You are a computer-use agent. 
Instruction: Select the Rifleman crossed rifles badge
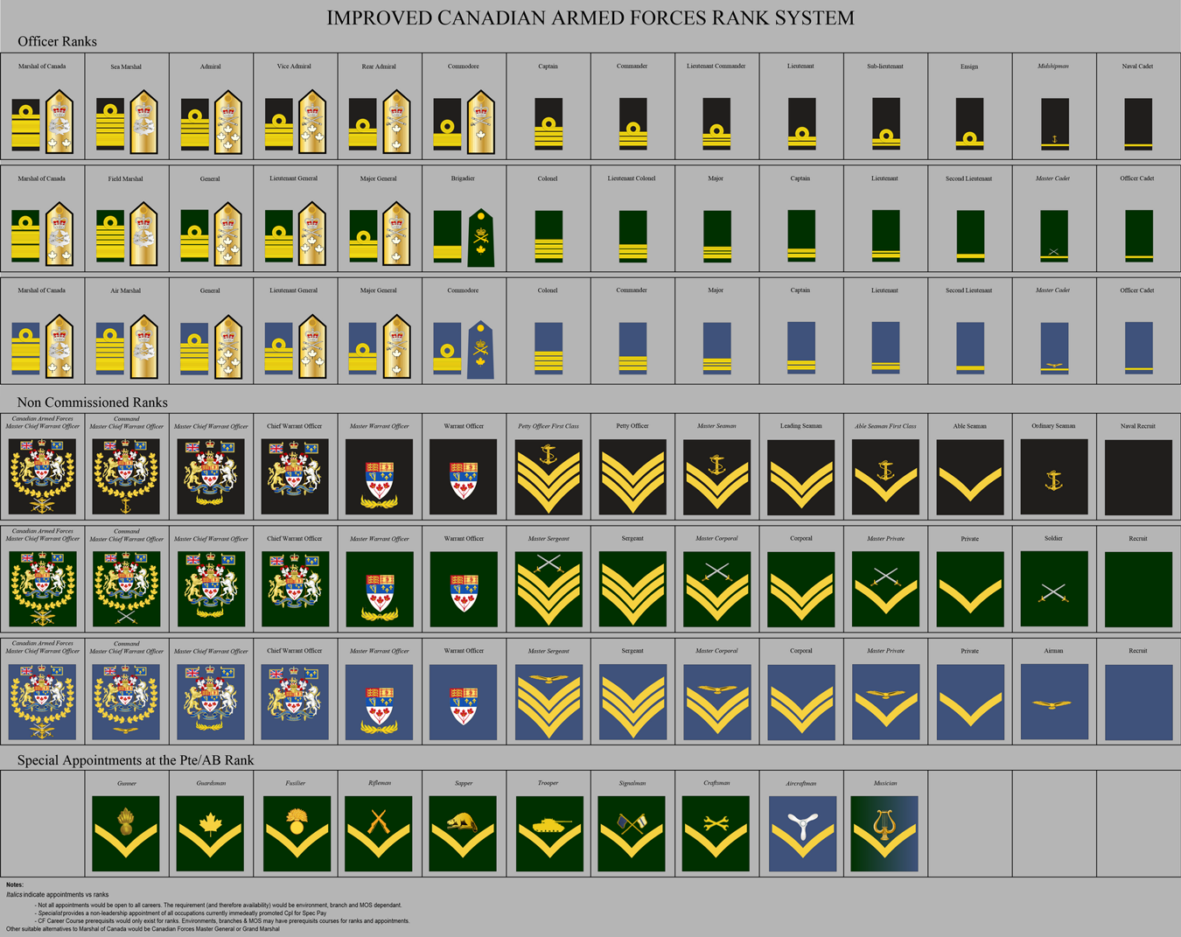[379, 834]
